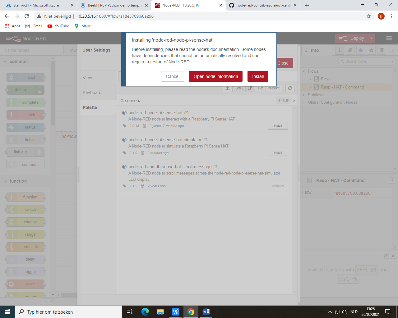Reload the browser page
The image size is (398, 318).
click(27, 16)
